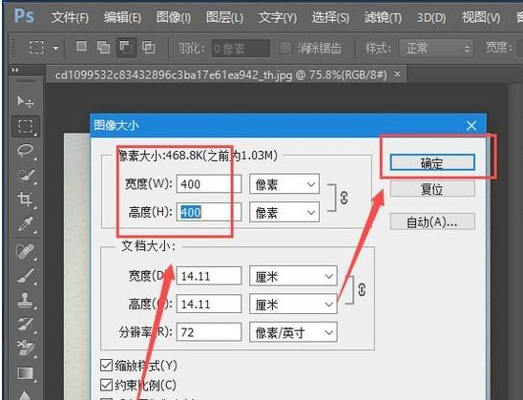Image resolution: width=523 pixels, height=400 pixels.
Task: Select the Brush tool
Action: coord(26,276)
